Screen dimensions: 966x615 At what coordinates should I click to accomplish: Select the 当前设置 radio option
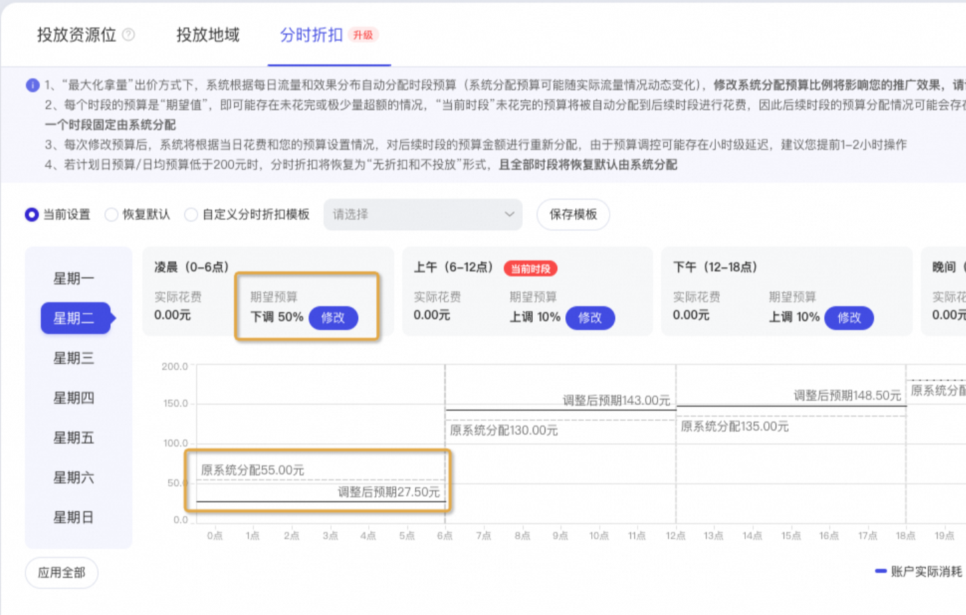31,214
